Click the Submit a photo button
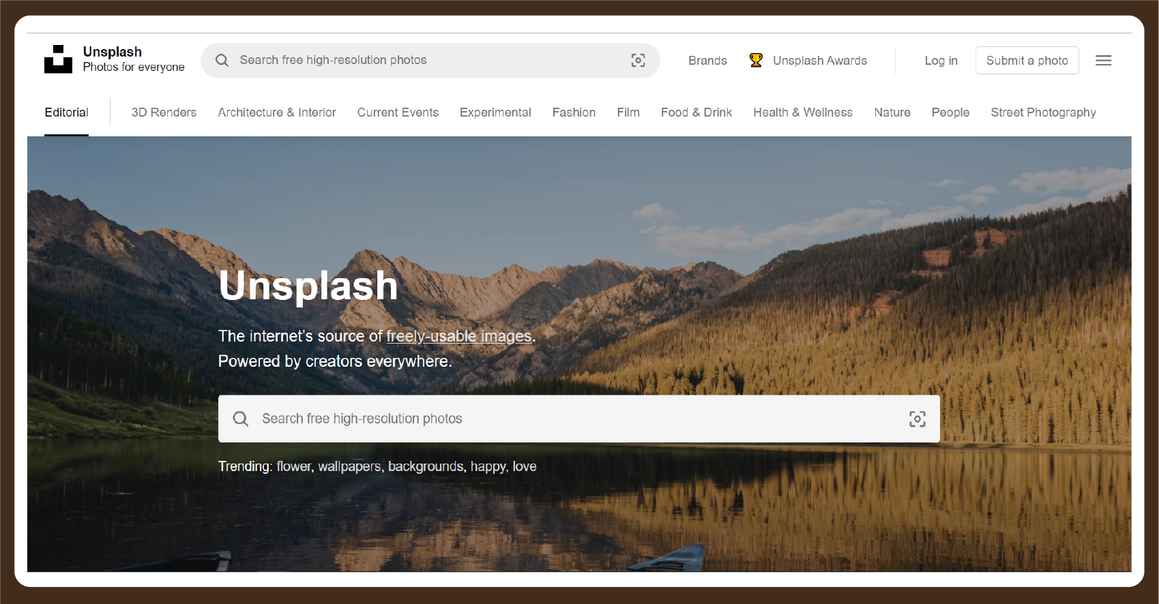The height and width of the screenshot is (604, 1159). click(1027, 60)
